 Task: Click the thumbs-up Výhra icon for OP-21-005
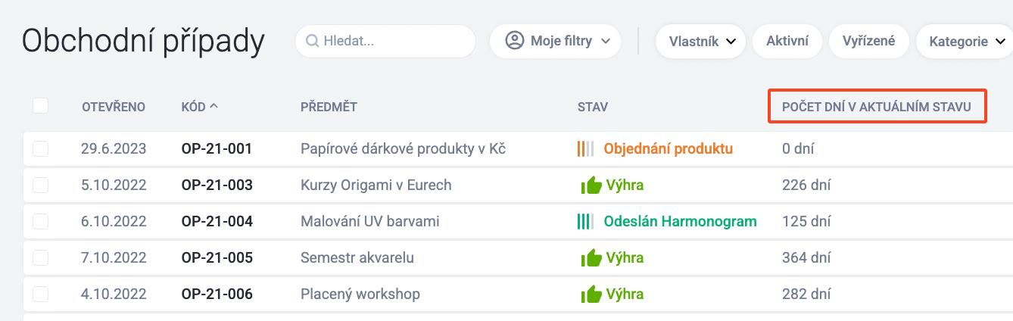(x=591, y=257)
